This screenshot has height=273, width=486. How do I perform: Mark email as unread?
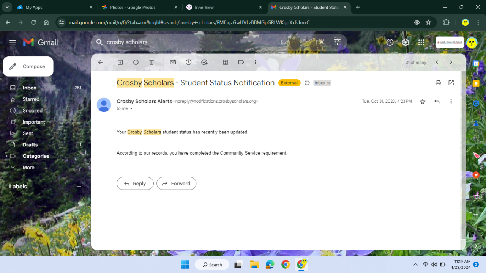[173, 62]
